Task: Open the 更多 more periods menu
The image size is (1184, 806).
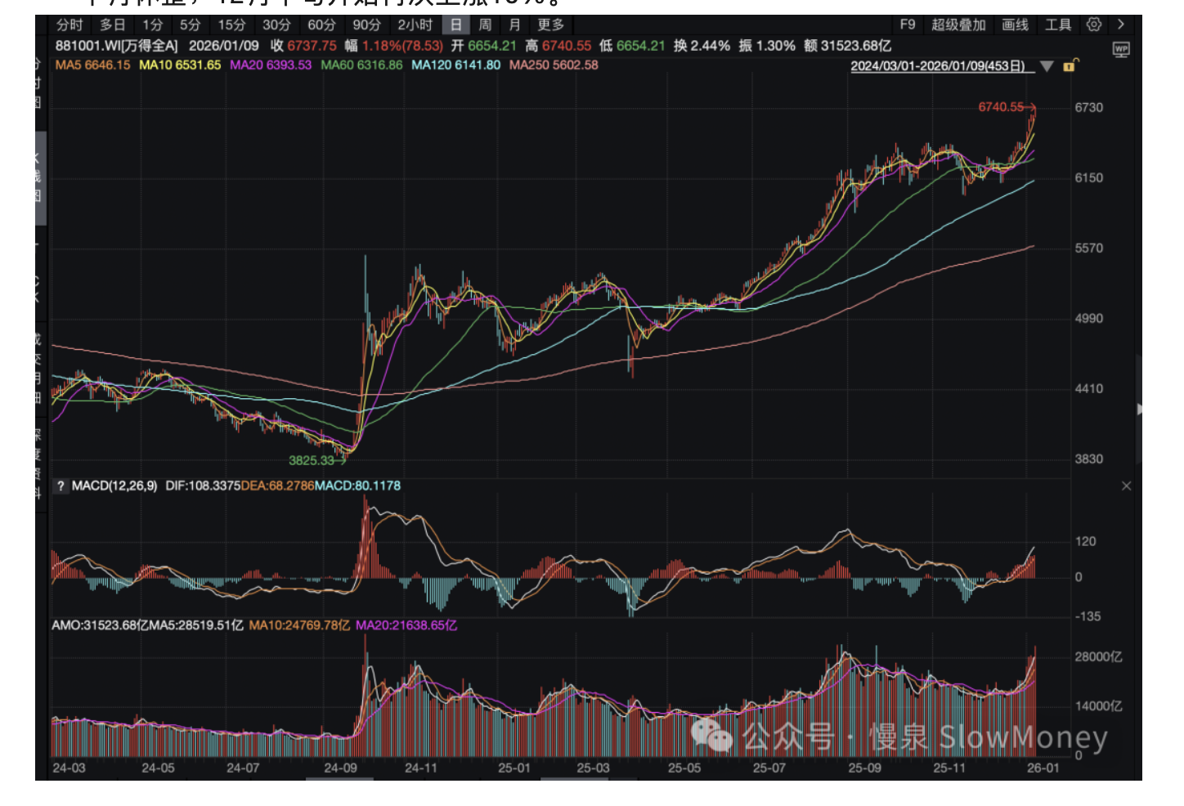Action: [551, 25]
